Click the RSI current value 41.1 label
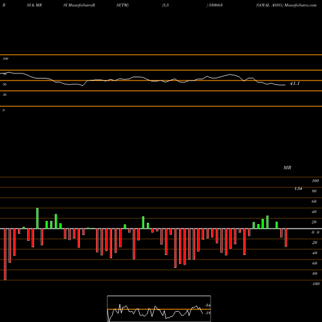Image resolution: width=322 pixels, height=322 pixels. click(295, 84)
